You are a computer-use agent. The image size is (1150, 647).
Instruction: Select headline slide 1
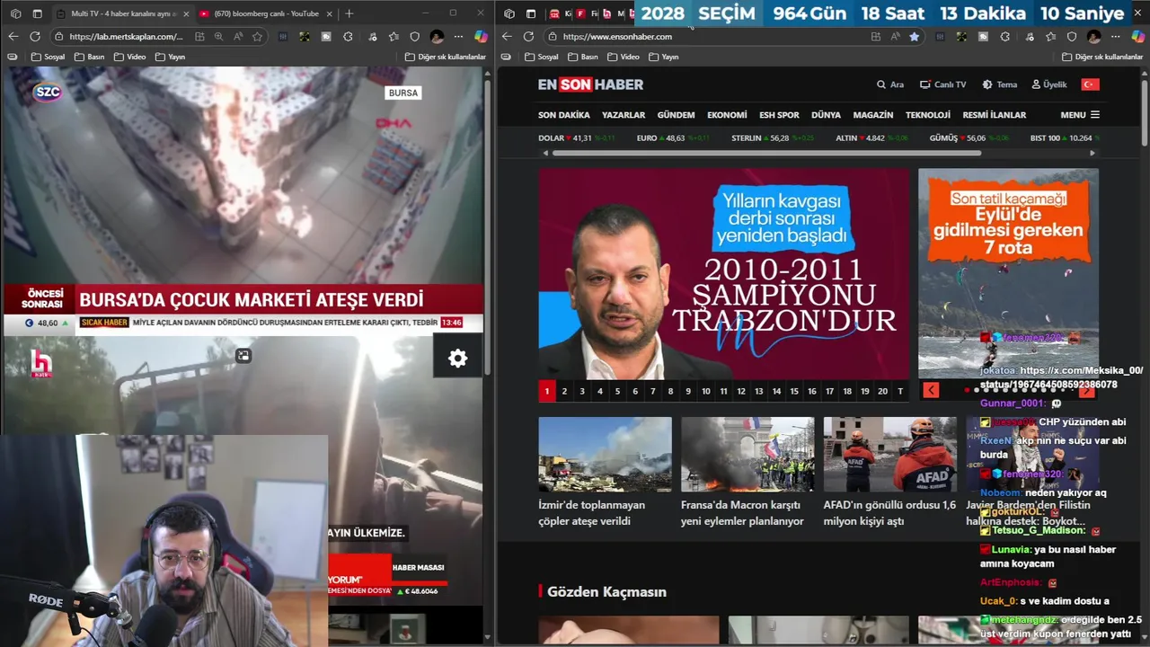(547, 391)
